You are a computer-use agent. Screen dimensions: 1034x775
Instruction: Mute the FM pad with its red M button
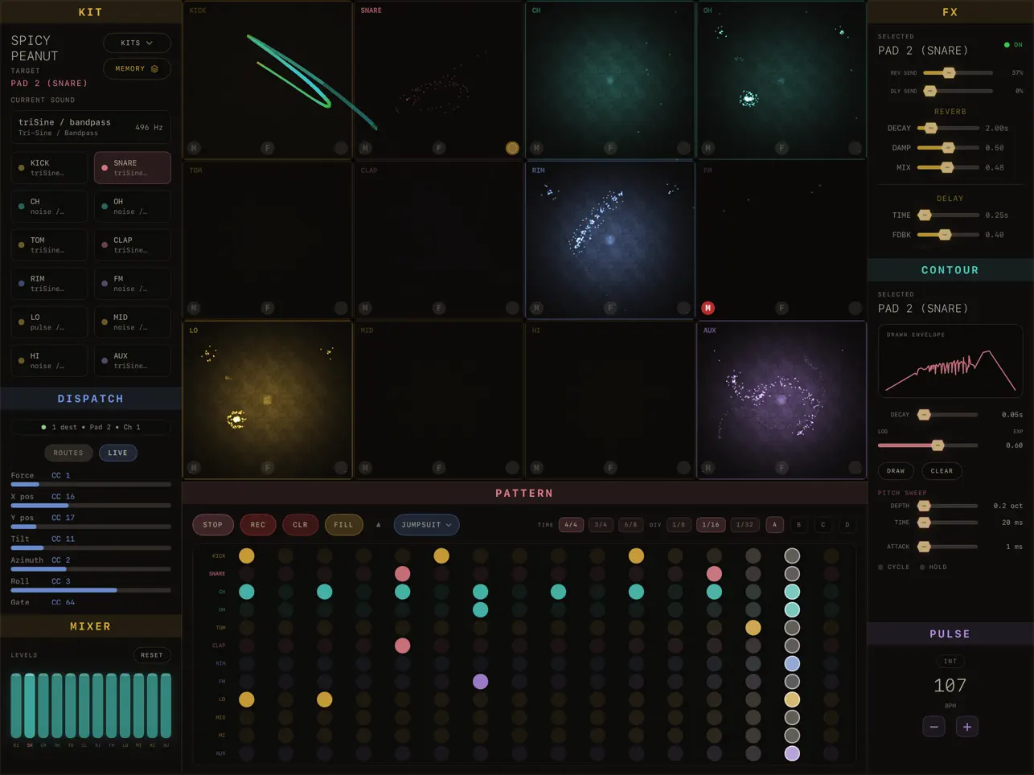click(708, 308)
